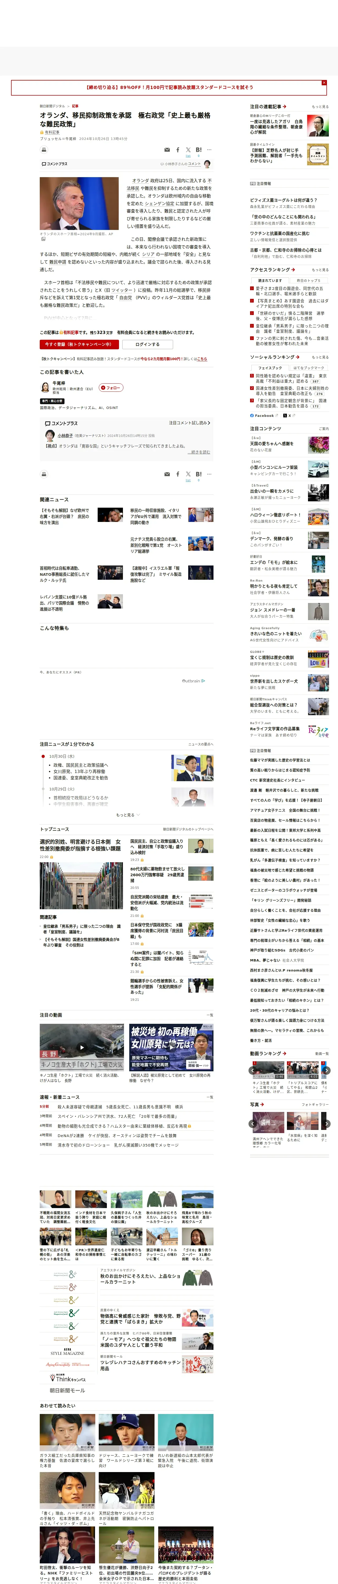The image size is (338, 1584).
Task: Click the Dutch prime minister article photo
Action: [79, 204]
